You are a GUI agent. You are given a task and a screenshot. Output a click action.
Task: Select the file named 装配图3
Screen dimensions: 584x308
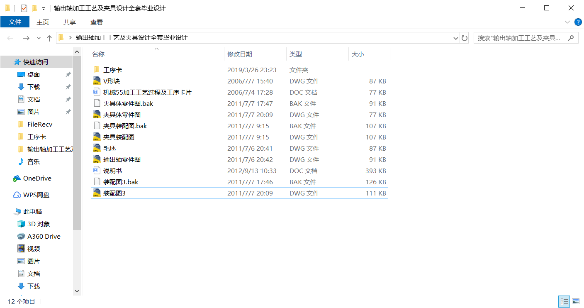point(114,193)
